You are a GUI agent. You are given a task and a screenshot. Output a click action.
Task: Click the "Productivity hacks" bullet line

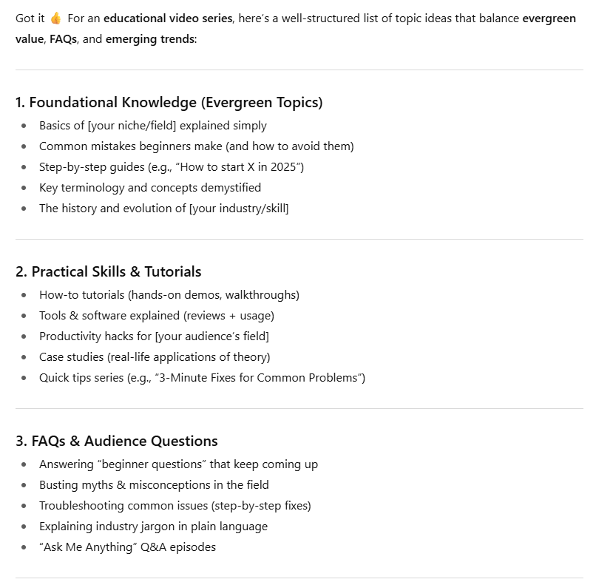(154, 336)
